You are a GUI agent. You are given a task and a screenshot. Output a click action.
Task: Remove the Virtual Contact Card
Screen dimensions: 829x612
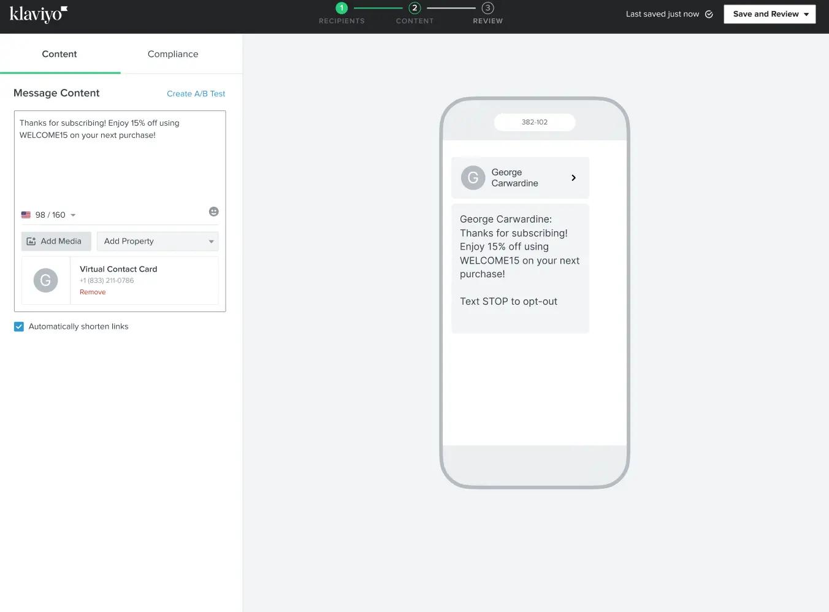pos(92,292)
